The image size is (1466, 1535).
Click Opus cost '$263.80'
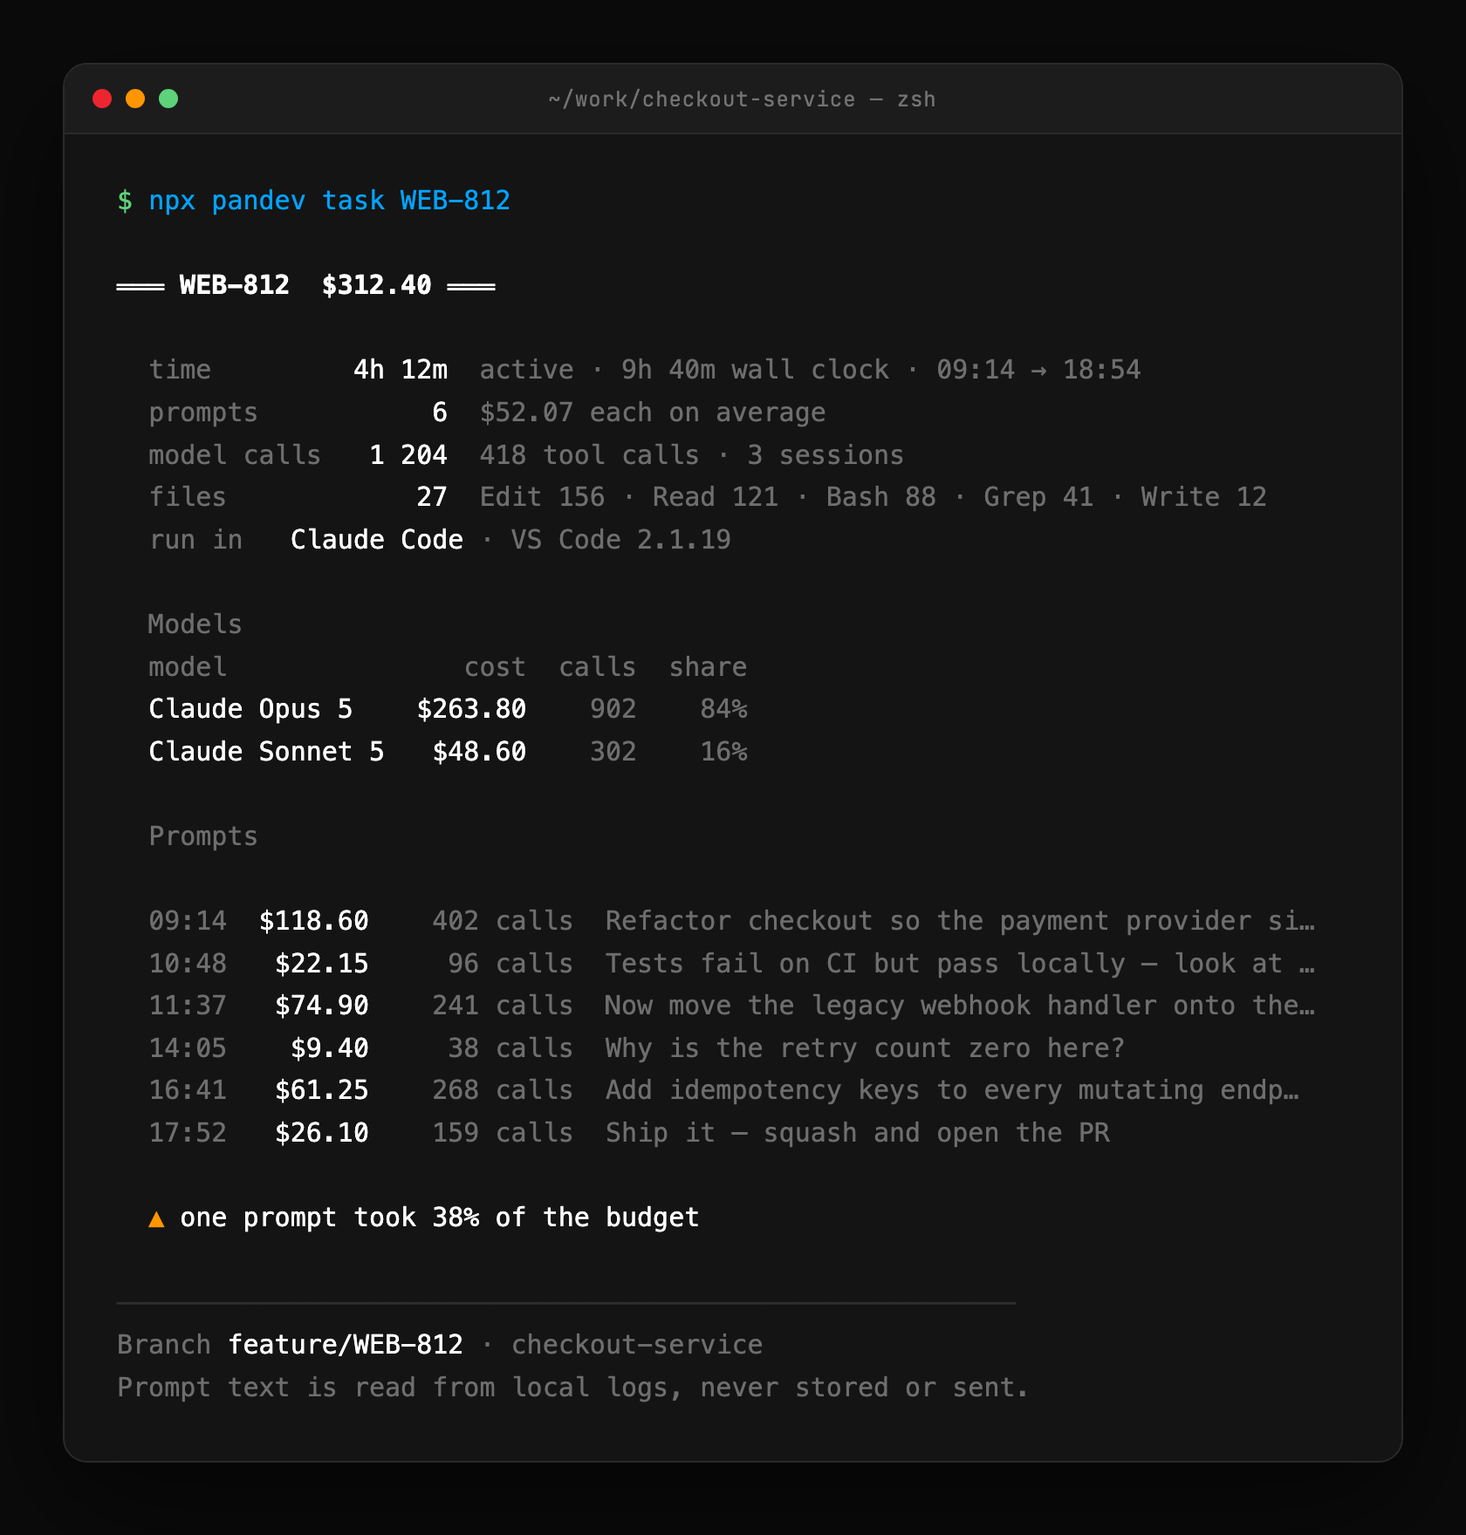[471, 709]
